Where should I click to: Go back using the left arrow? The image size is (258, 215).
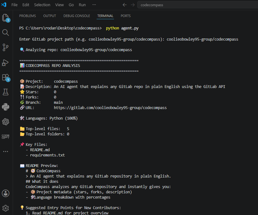[125, 5]
